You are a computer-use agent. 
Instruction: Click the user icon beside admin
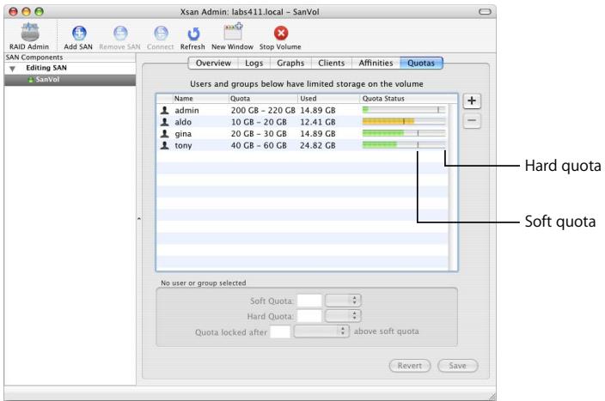[x=165, y=110]
